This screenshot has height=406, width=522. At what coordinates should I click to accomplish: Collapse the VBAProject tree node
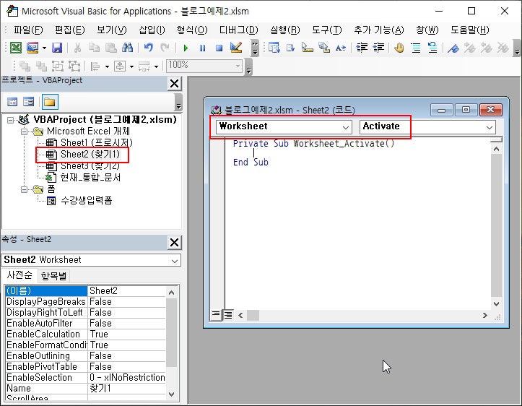click(x=10, y=120)
